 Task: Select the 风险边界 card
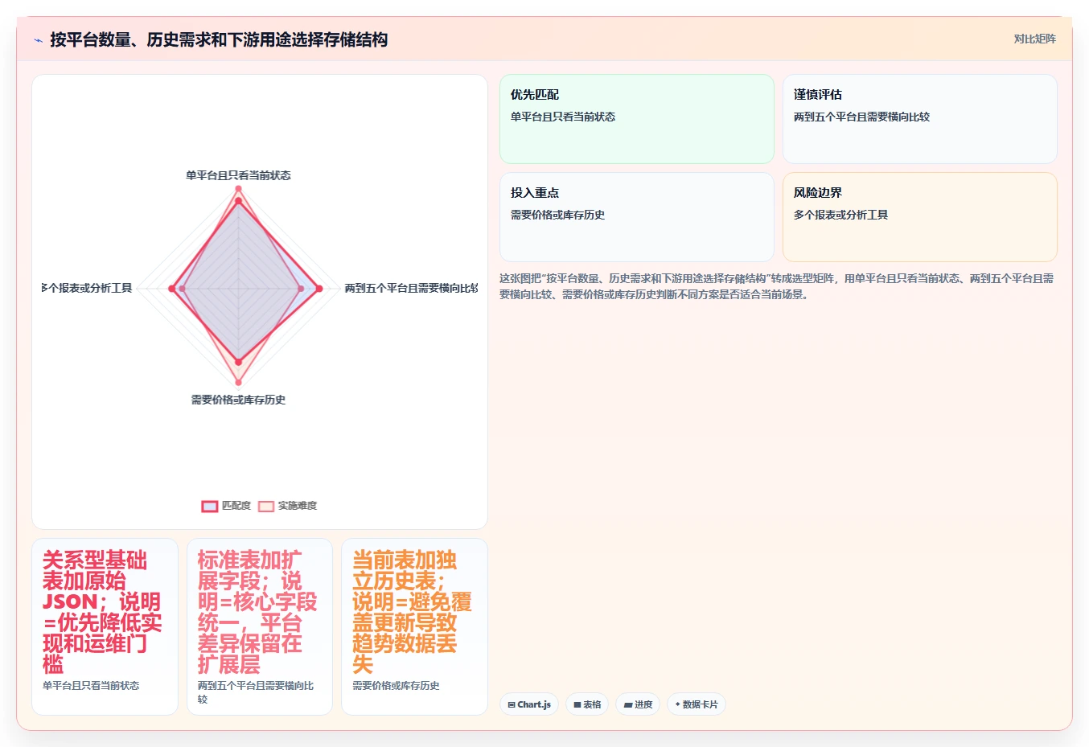coord(920,217)
